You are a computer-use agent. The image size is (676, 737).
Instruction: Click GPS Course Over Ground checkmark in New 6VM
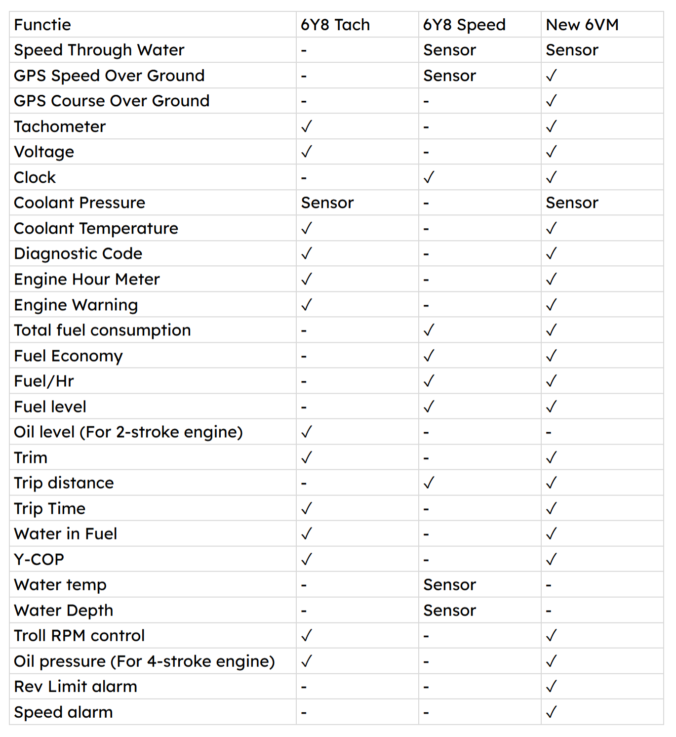coord(552,101)
